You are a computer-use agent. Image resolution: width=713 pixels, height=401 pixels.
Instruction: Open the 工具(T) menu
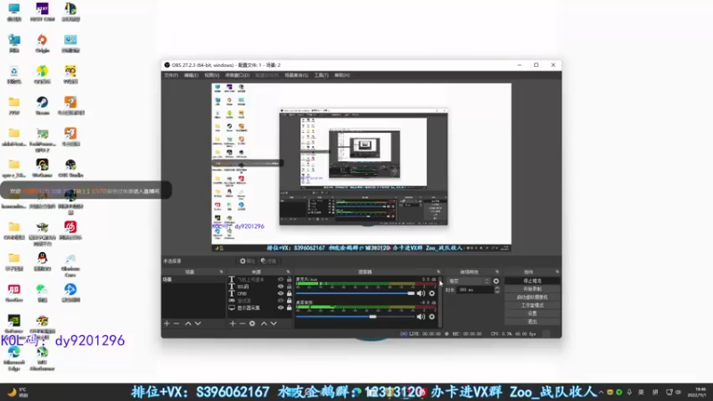[x=321, y=76]
